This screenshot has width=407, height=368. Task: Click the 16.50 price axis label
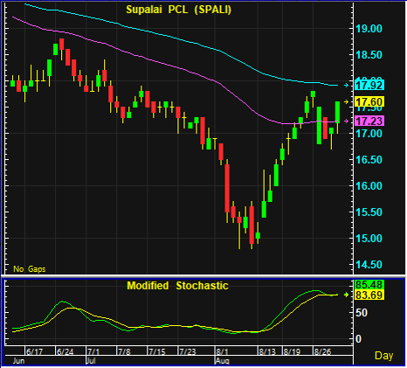pyautogui.click(x=369, y=160)
